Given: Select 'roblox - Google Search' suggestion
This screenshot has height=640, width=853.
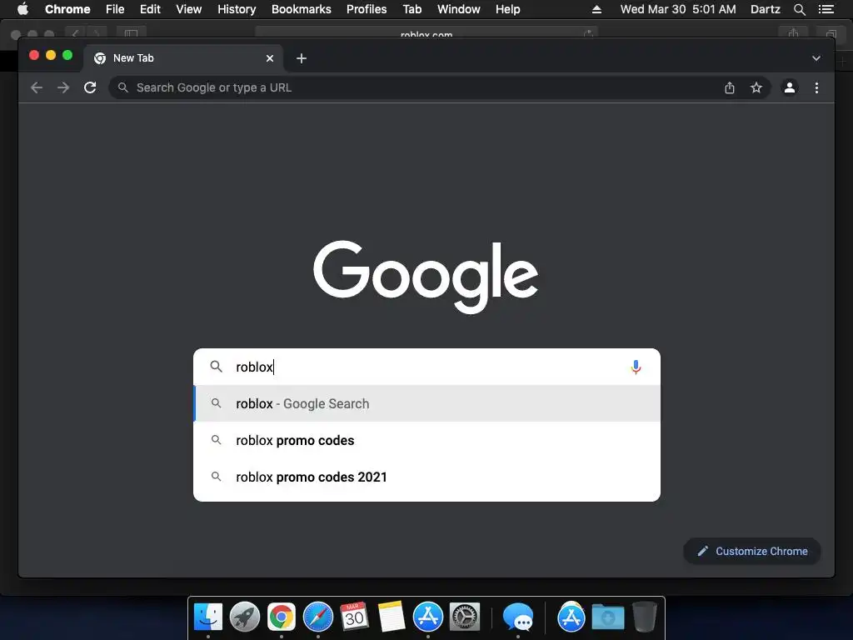Looking at the screenshot, I should point(427,403).
